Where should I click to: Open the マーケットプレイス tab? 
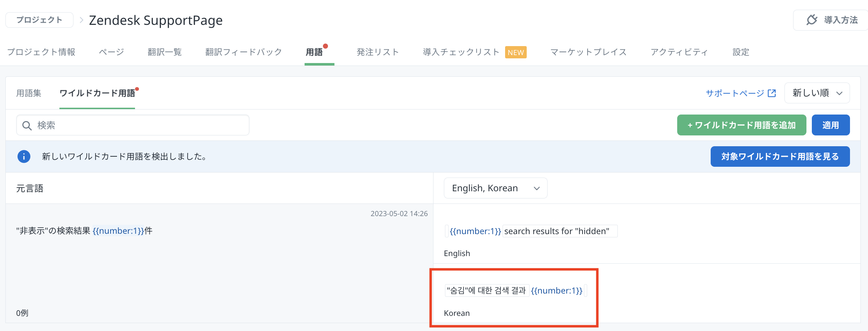coord(588,52)
